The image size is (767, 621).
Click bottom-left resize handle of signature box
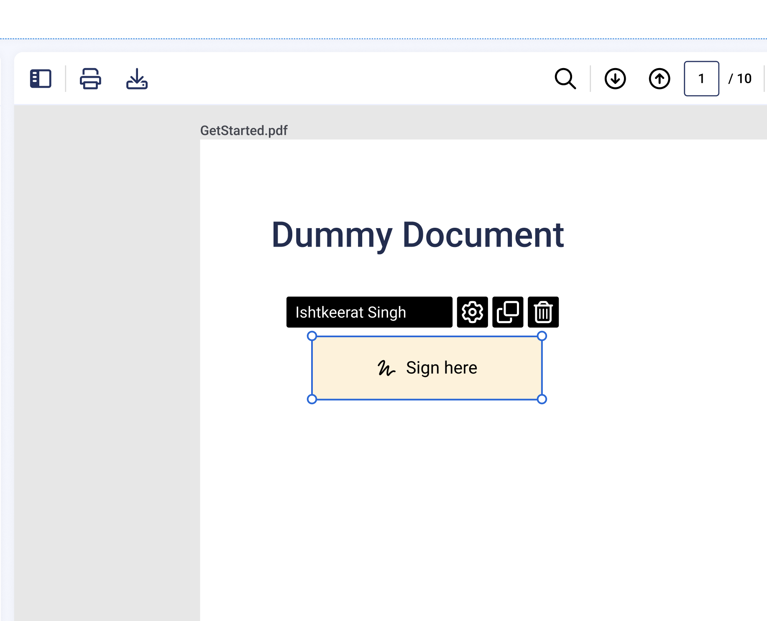coord(312,399)
